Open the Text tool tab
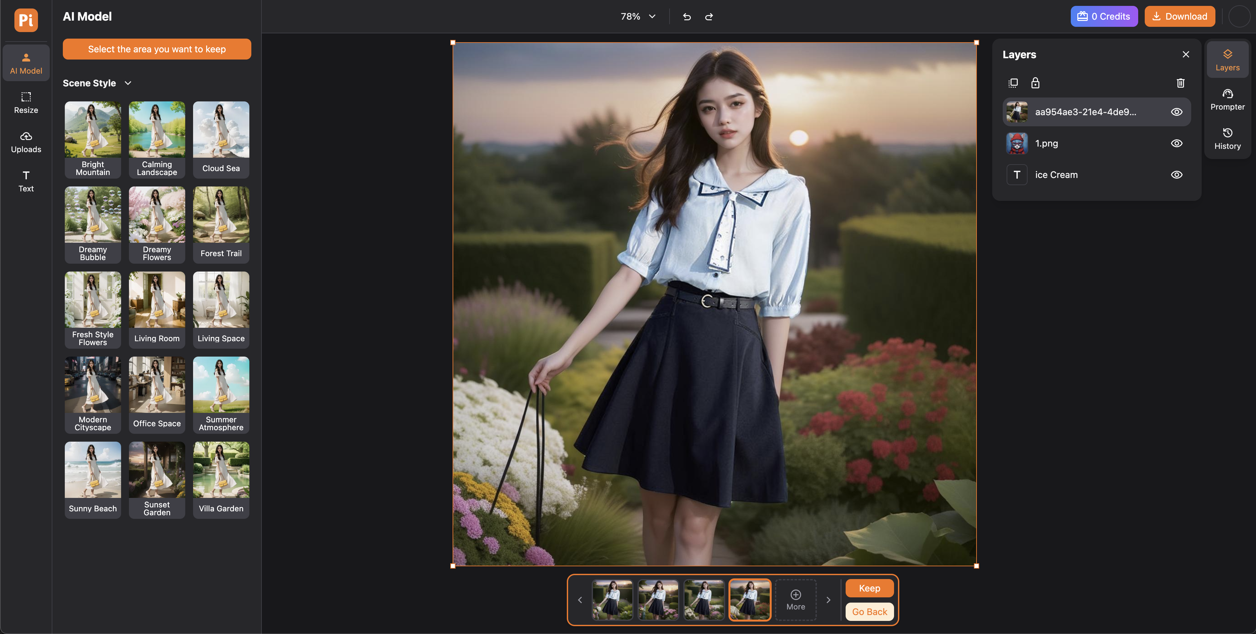 (x=26, y=181)
